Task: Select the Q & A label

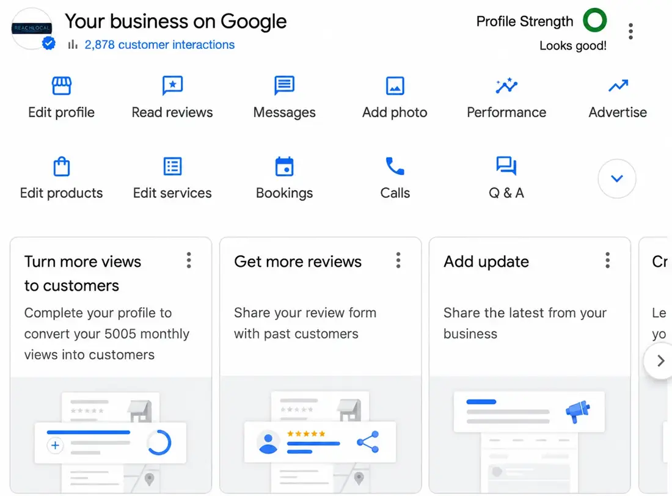Action: click(506, 193)
